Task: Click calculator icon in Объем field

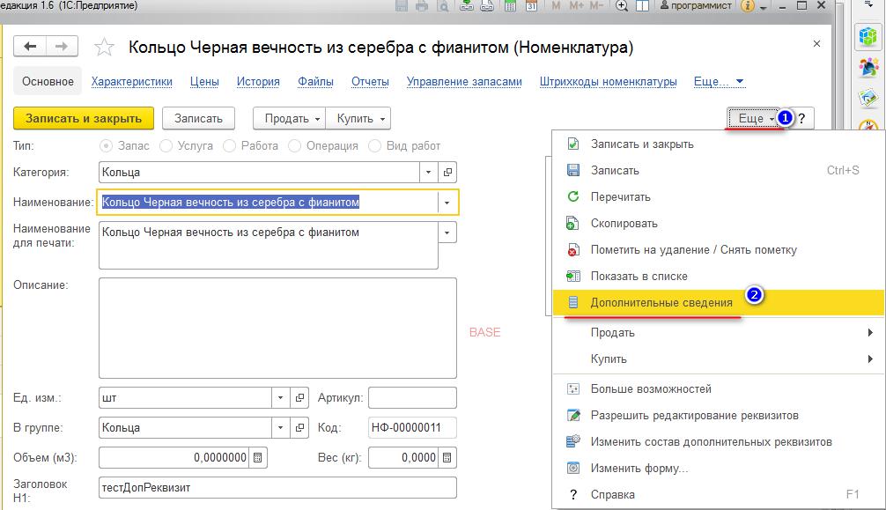Action: 257,458
